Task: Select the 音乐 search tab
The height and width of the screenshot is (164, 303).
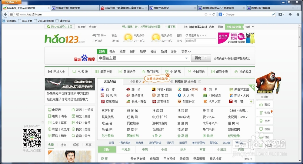Action: coord(112,52)
